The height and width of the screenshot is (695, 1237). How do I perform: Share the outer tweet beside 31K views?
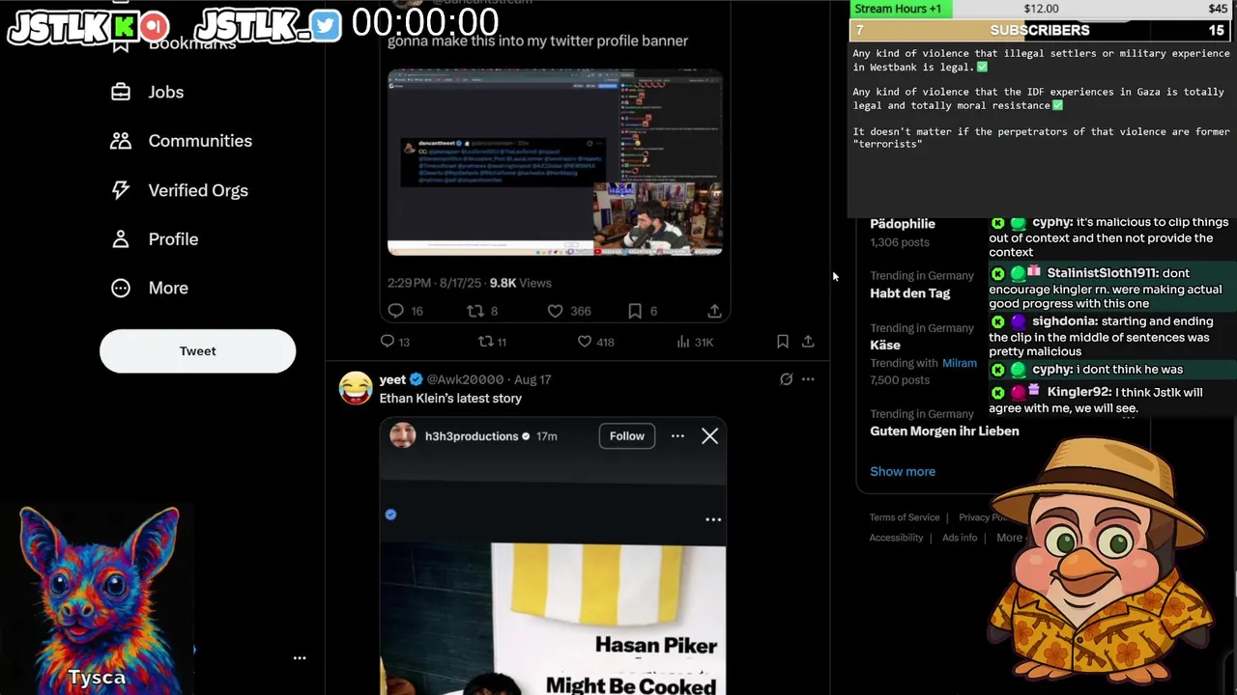808,342
